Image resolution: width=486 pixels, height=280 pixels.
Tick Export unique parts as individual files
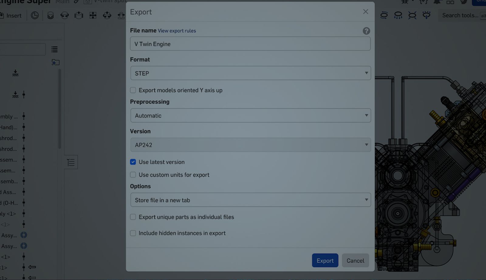(133, 217)
